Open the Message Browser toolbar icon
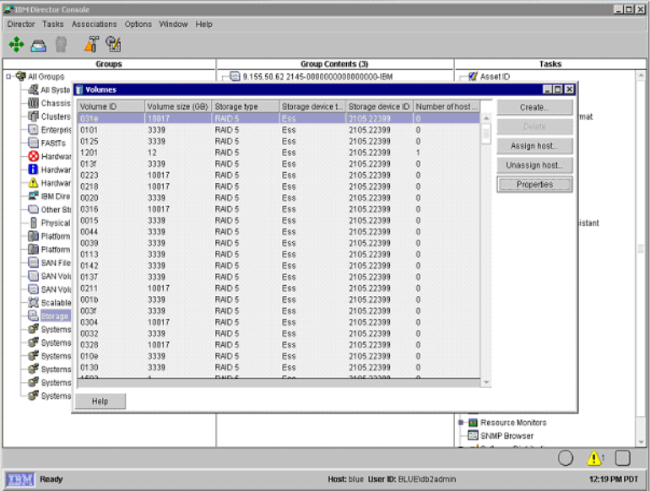Viewport: 650px width, 491px height. (x=39, y=46)
